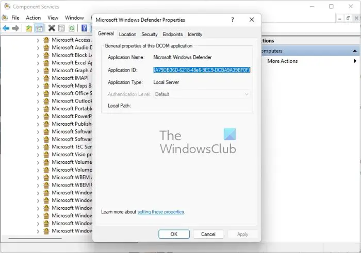
Task: Click the Microsoft Publish package icon
Action: click(x=46, y=124)
